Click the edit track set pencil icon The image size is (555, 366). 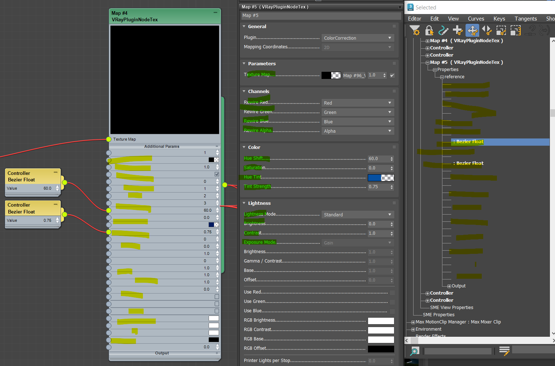[x=504, y=350]
